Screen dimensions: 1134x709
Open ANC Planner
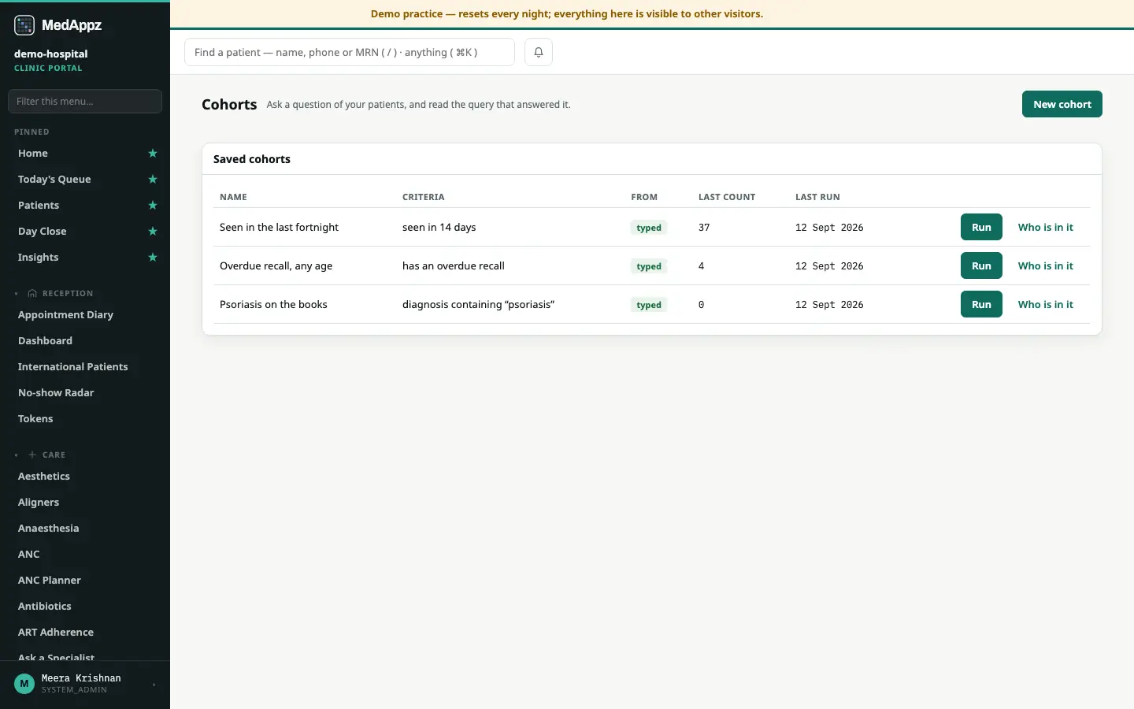click(x=50, y=581)
